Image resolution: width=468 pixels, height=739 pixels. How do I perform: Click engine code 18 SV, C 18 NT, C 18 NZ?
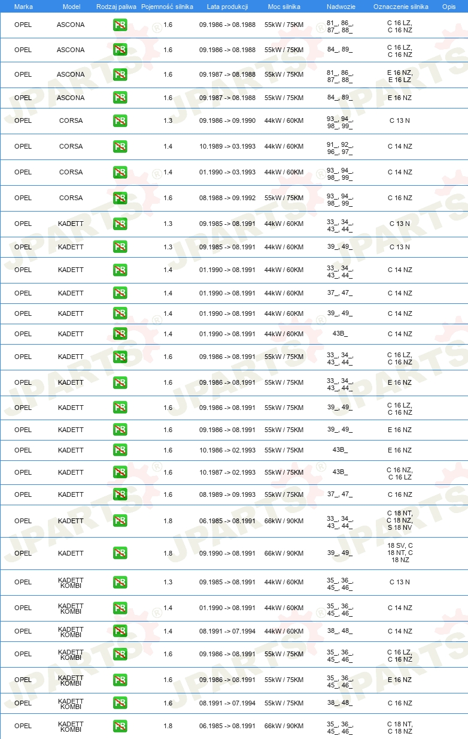[400, 553]
